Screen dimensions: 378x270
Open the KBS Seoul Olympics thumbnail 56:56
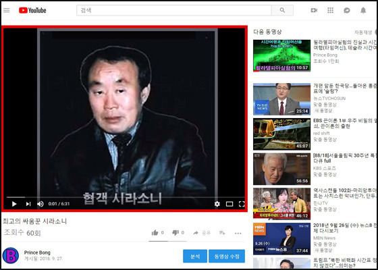pos(281,169)
